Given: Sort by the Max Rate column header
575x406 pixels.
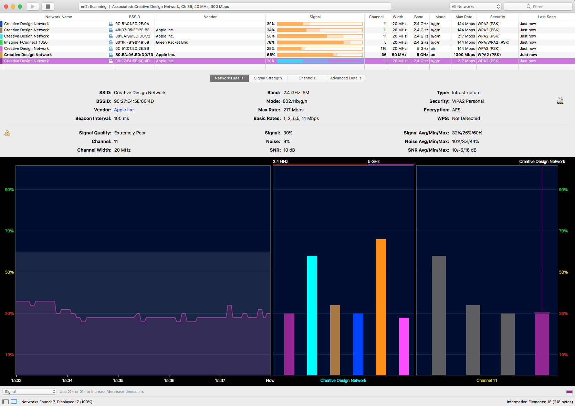Looking at the screenshot, I should pos(464,17).
